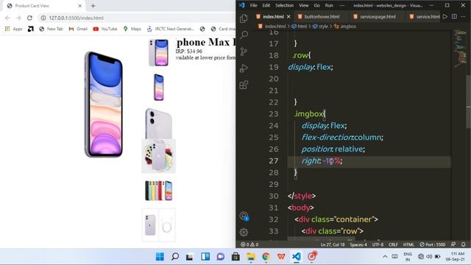Open Selection menu in VS Code
This screenshot has height=265, width=471.
point(284,5)
